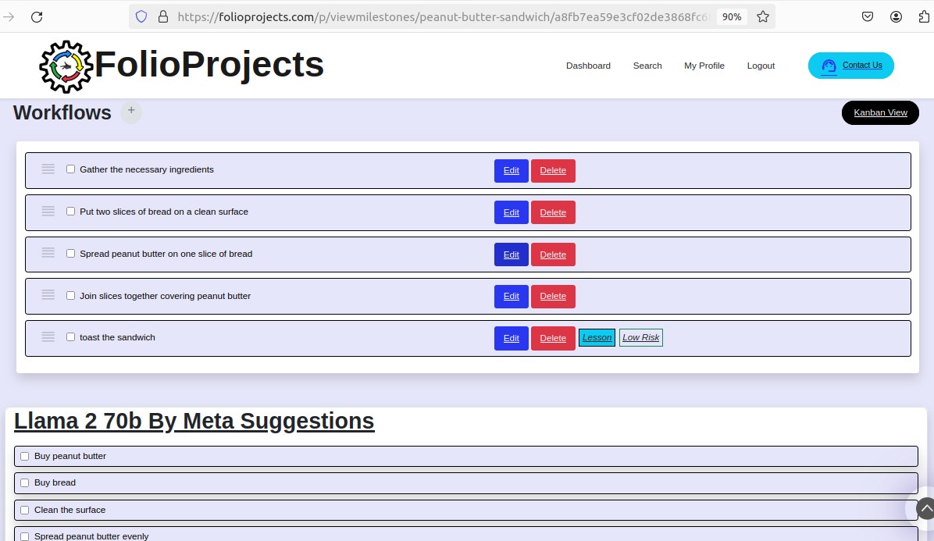Viewport: 934px width, 541px height.
Task: Click the 90% zoom level control
Action: pos(731,16)
